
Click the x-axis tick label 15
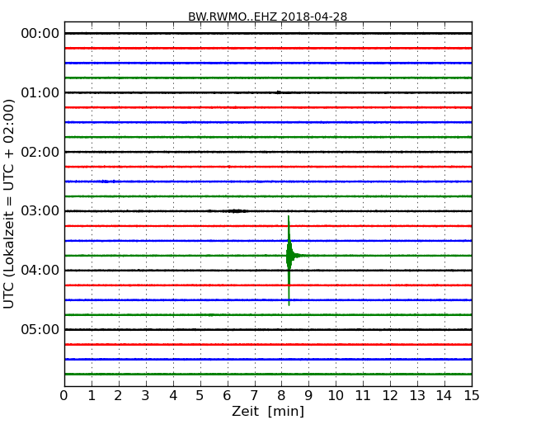point(472,396)
